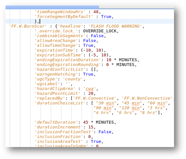Click the underlined 'cwa' value
Image resolution: width=186 pixels, height=159 pixels.
pos(90,89)
